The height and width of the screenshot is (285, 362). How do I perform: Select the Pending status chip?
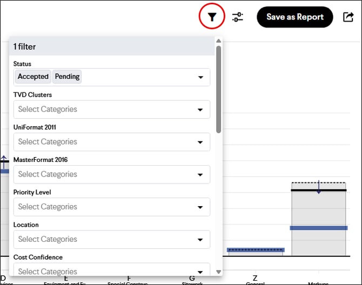[67, 77]
